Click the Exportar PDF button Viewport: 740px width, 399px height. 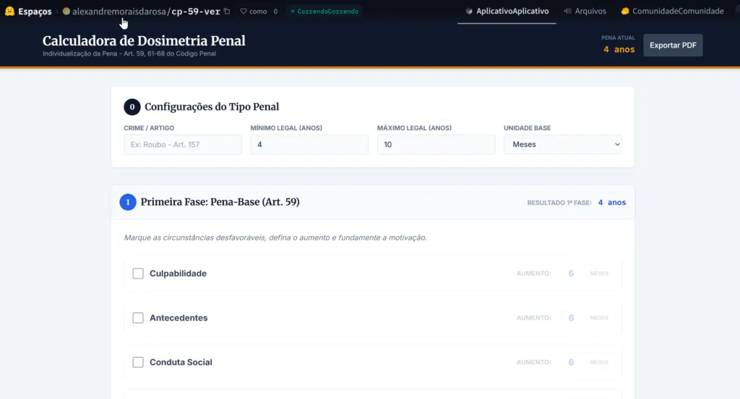coord(673,45)
